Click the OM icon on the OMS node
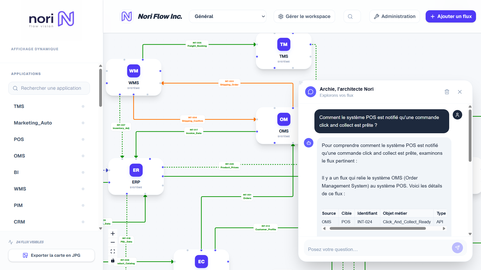 (284, 119)
